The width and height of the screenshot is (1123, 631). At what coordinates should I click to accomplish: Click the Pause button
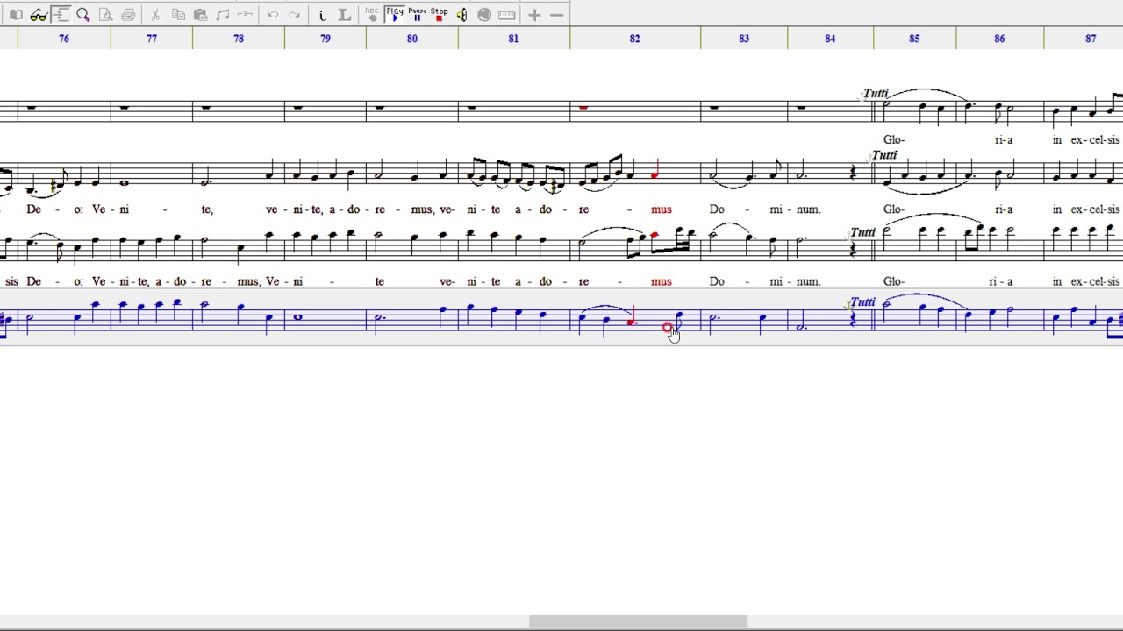[x=417, y=15]
